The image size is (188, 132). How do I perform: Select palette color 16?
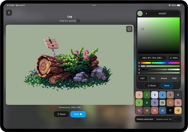click(x=162, y=111)
